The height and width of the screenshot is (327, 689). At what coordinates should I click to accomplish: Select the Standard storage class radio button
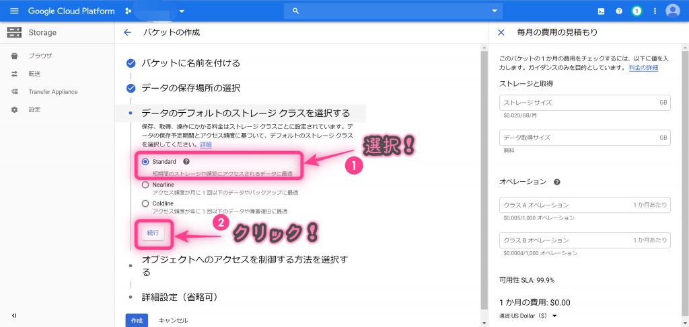(x=145, y=162)
